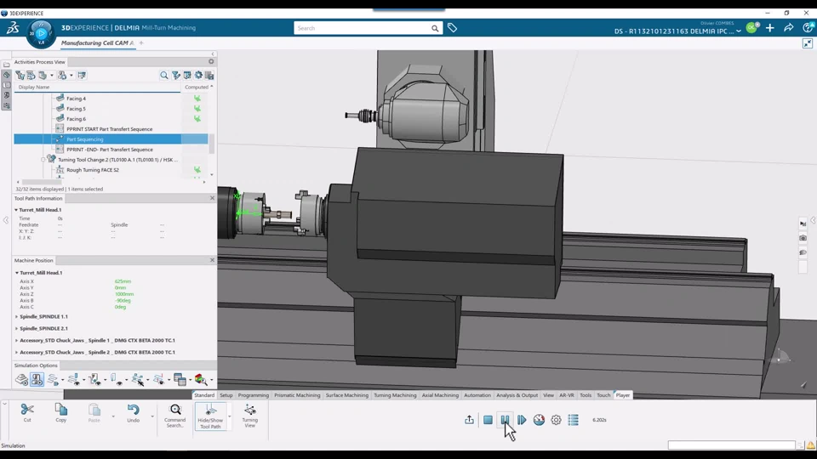The image size is (817, 459).
Task: Click the compass logo in top-left
Action: coord(40,33)
